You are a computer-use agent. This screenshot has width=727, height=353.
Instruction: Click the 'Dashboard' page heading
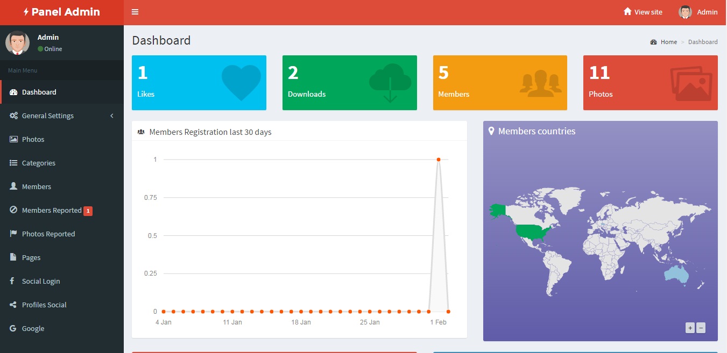pyautogui.click(x=161, y=40)
